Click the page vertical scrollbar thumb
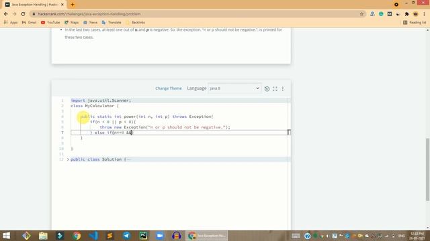The height and width of the screenshot is (241, 430). [427, 169]
